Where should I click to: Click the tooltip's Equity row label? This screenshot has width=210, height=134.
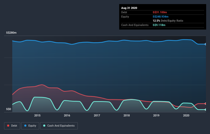pyautogui.click(x=125, y=17)
